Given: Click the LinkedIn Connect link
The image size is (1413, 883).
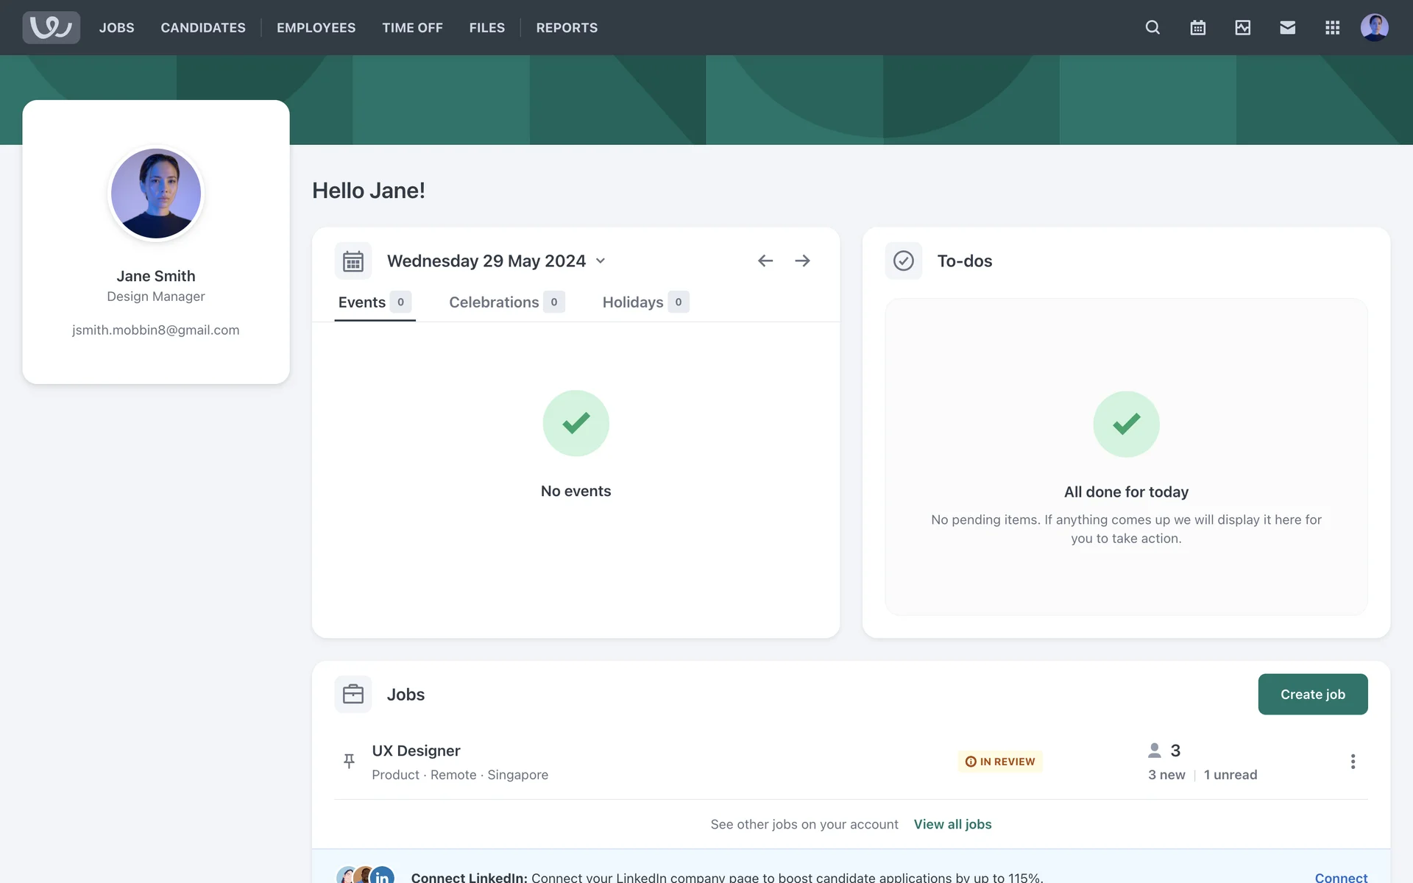Looking at the screenshot, I should click(x=1340, y=877).
